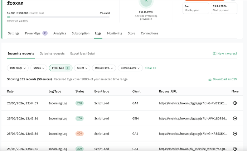Open the Monitoring tab
The height and width of the screenshot is (151, 247).
click(x=115, y=33)
